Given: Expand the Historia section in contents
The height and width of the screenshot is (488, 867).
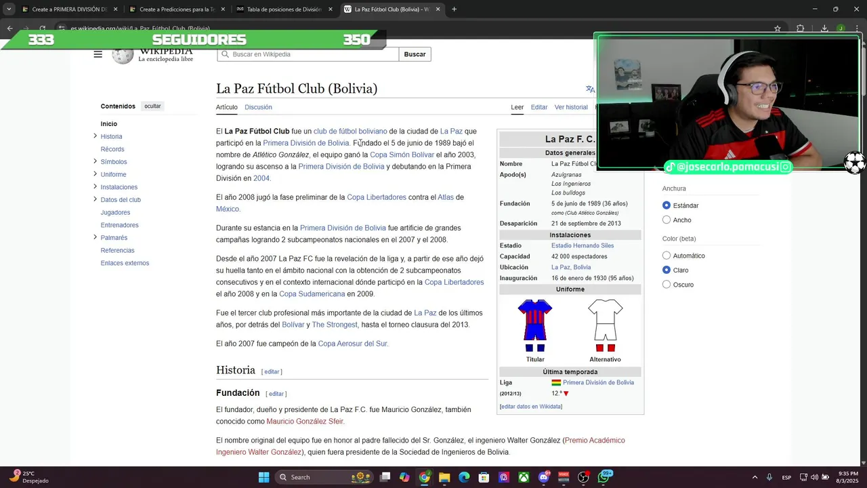Looking at the screenshot, I should pos(95,136).
